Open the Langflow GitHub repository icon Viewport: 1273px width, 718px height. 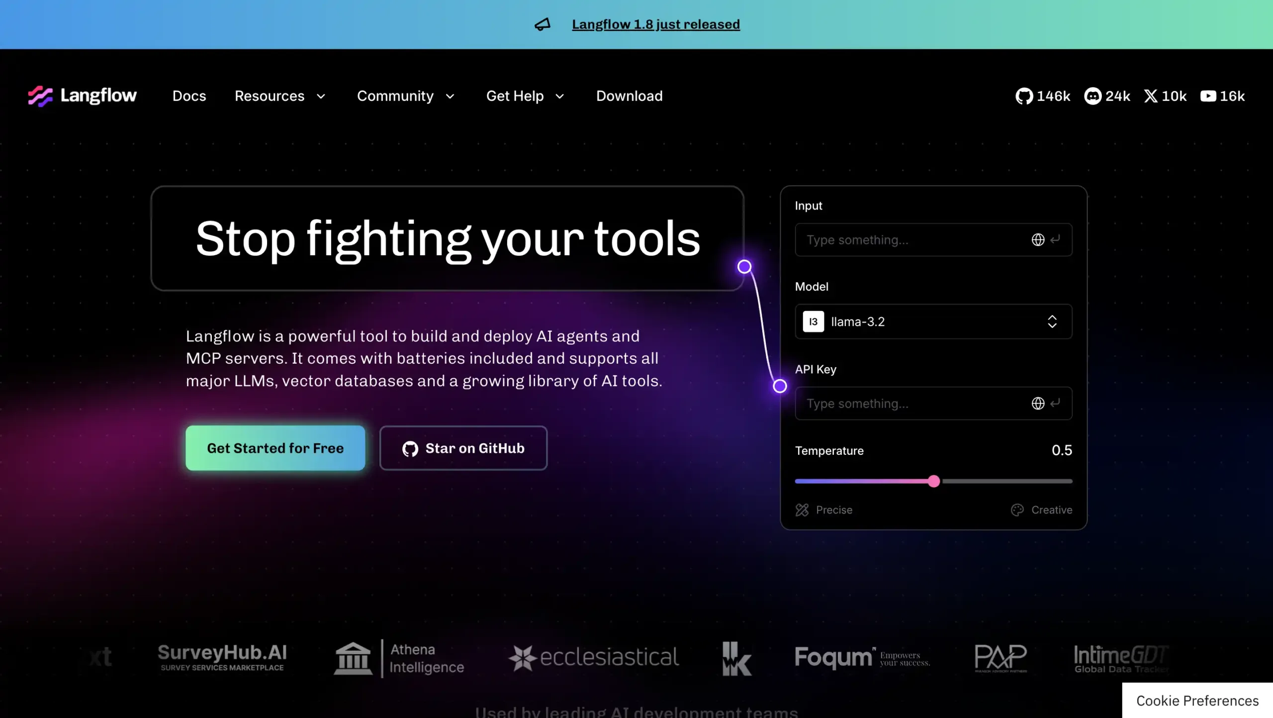click(x=1024, y=96)
